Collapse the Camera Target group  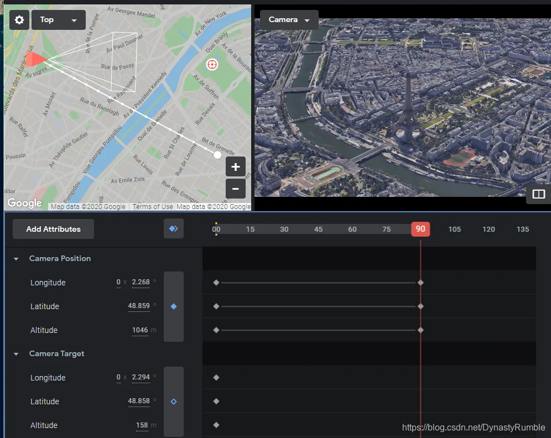pos(16,354)
